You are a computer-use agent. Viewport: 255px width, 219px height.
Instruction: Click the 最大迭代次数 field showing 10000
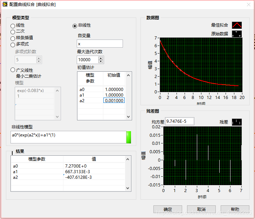click(x=88, y=60)
